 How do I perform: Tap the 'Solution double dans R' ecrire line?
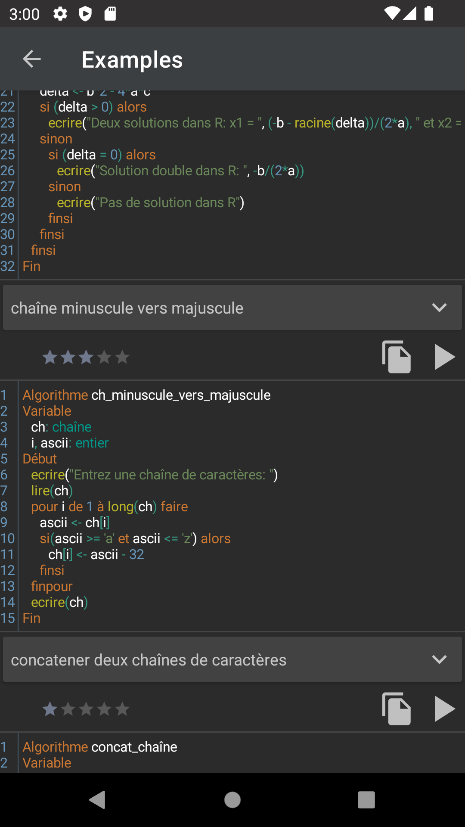click(180, 171)
